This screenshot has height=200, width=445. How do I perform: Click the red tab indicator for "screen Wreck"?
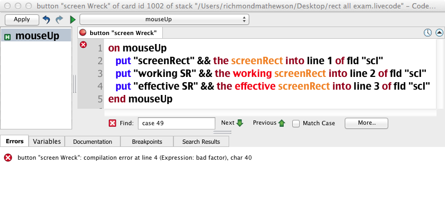click(x=83, y=33)
